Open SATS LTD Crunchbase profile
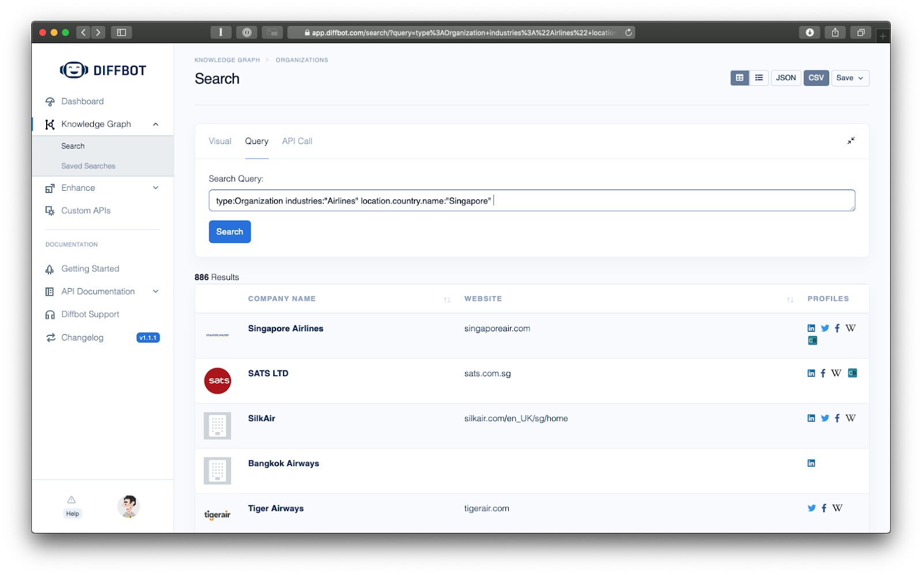The height and width of the screenshot is (575, 922). pos(853,373)
